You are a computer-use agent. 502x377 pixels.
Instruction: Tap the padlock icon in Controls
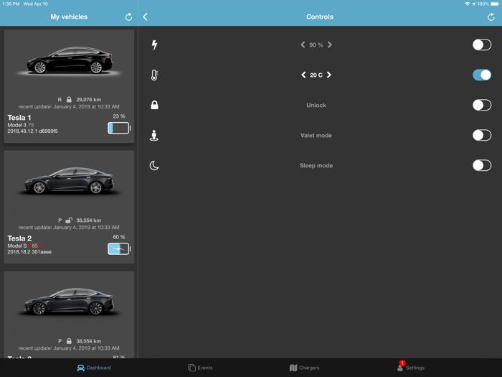pos(154,105)
